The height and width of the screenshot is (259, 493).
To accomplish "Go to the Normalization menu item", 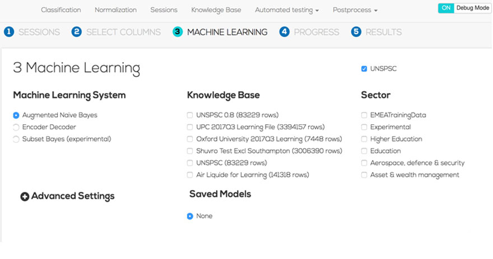I will coord(115,10).
